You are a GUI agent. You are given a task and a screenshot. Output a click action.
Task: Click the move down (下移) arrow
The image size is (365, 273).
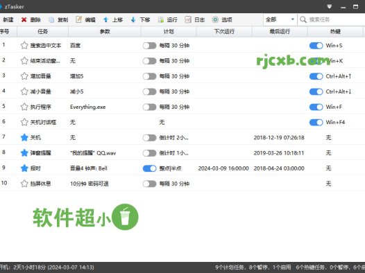coord(133,20)
